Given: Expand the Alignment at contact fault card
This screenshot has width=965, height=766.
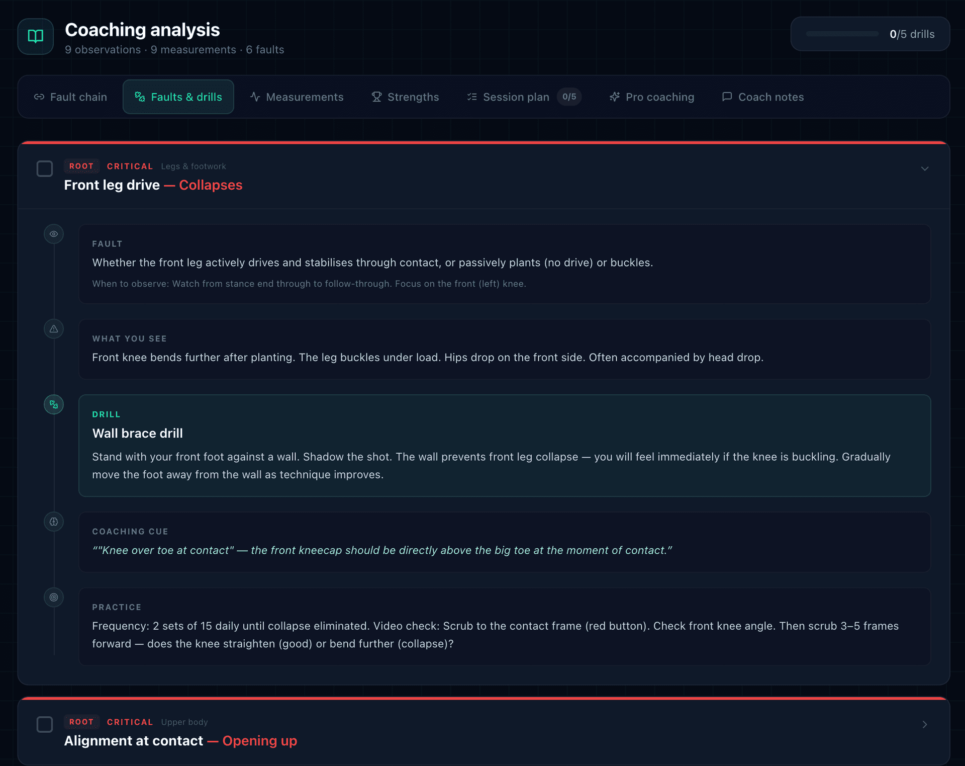Looking at the screenshot, I should point(925,724).
